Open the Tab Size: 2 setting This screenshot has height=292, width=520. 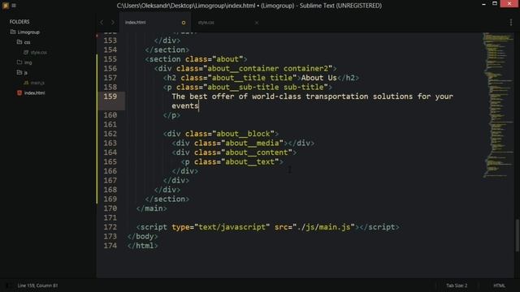457,286
